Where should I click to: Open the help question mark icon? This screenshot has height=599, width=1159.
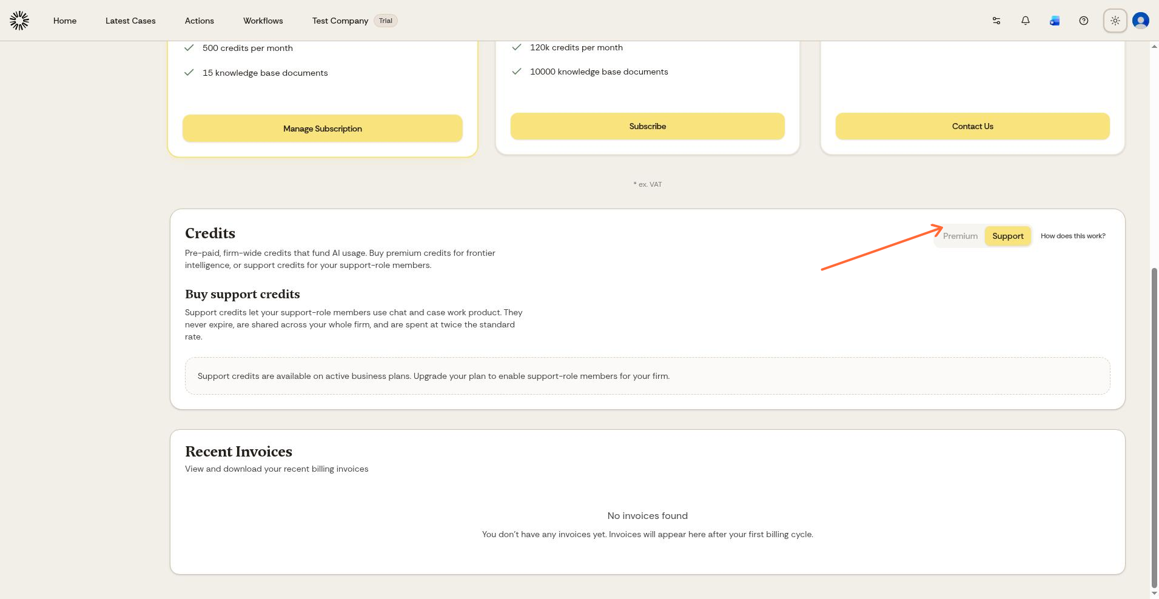tap(1084, 21)
